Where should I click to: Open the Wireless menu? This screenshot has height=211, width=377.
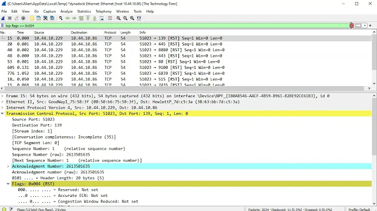tap(123, 11)
